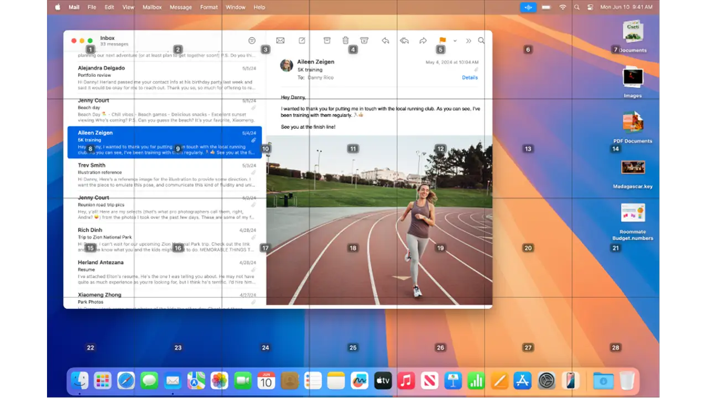
Task: Move the message to Junk
Action: click(364, 40)
